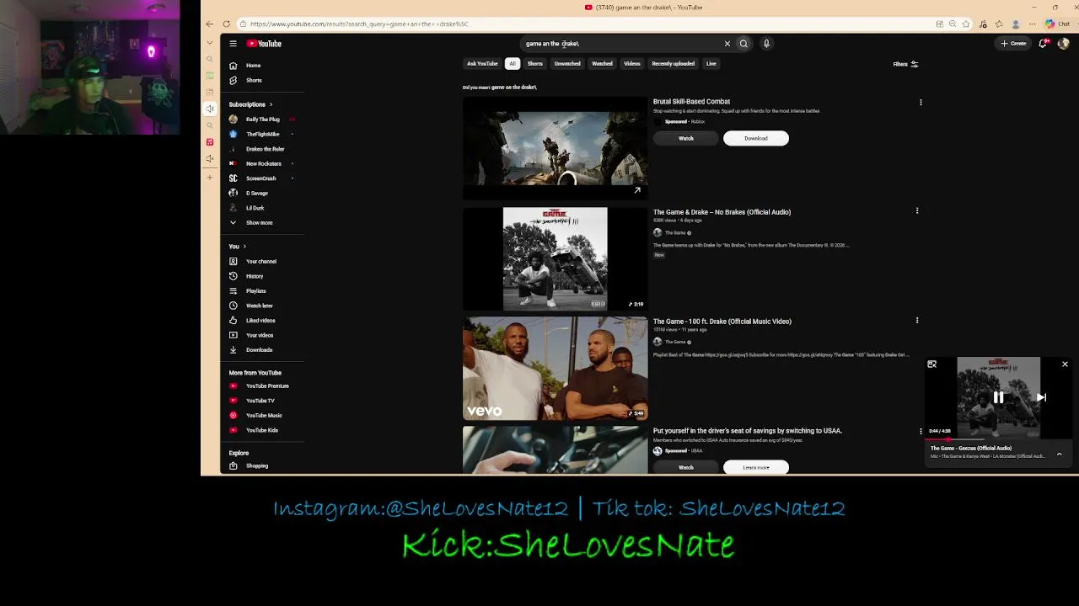The height and width of the screenshot is (606, 1079).
Task: Open the Copilot Chat button
Action: click(x=1058, y=24)
